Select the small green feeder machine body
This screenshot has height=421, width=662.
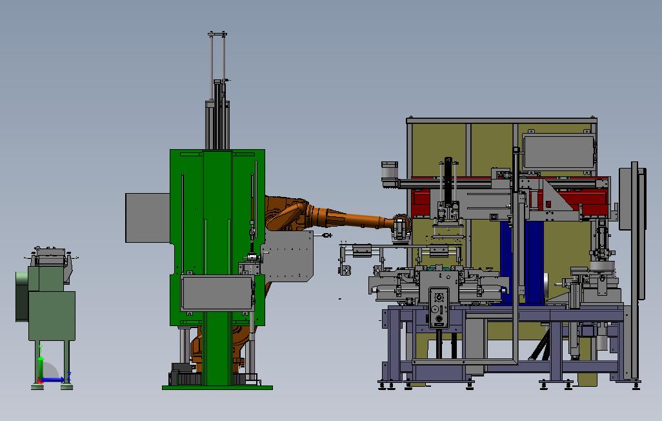click(x=52, y=315)
